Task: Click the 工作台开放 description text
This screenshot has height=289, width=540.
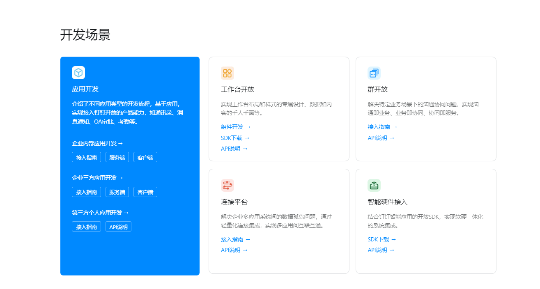Action: point(276,109)
